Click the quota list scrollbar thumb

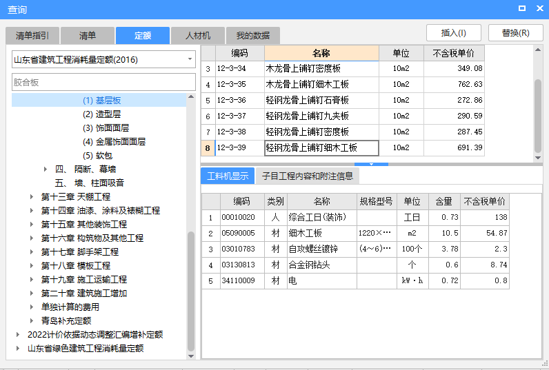tap(538, 116)
